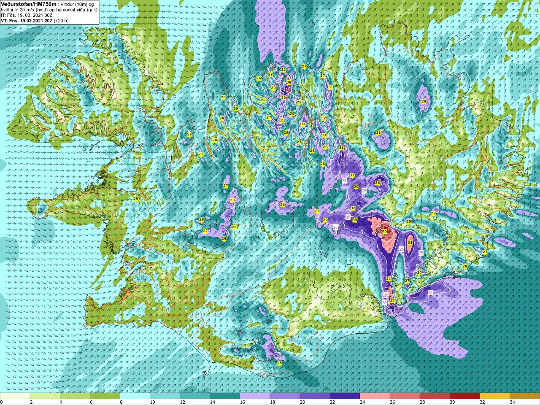
Task: Click the yellow gust label reading 45
Action: [x=385, y=231]
